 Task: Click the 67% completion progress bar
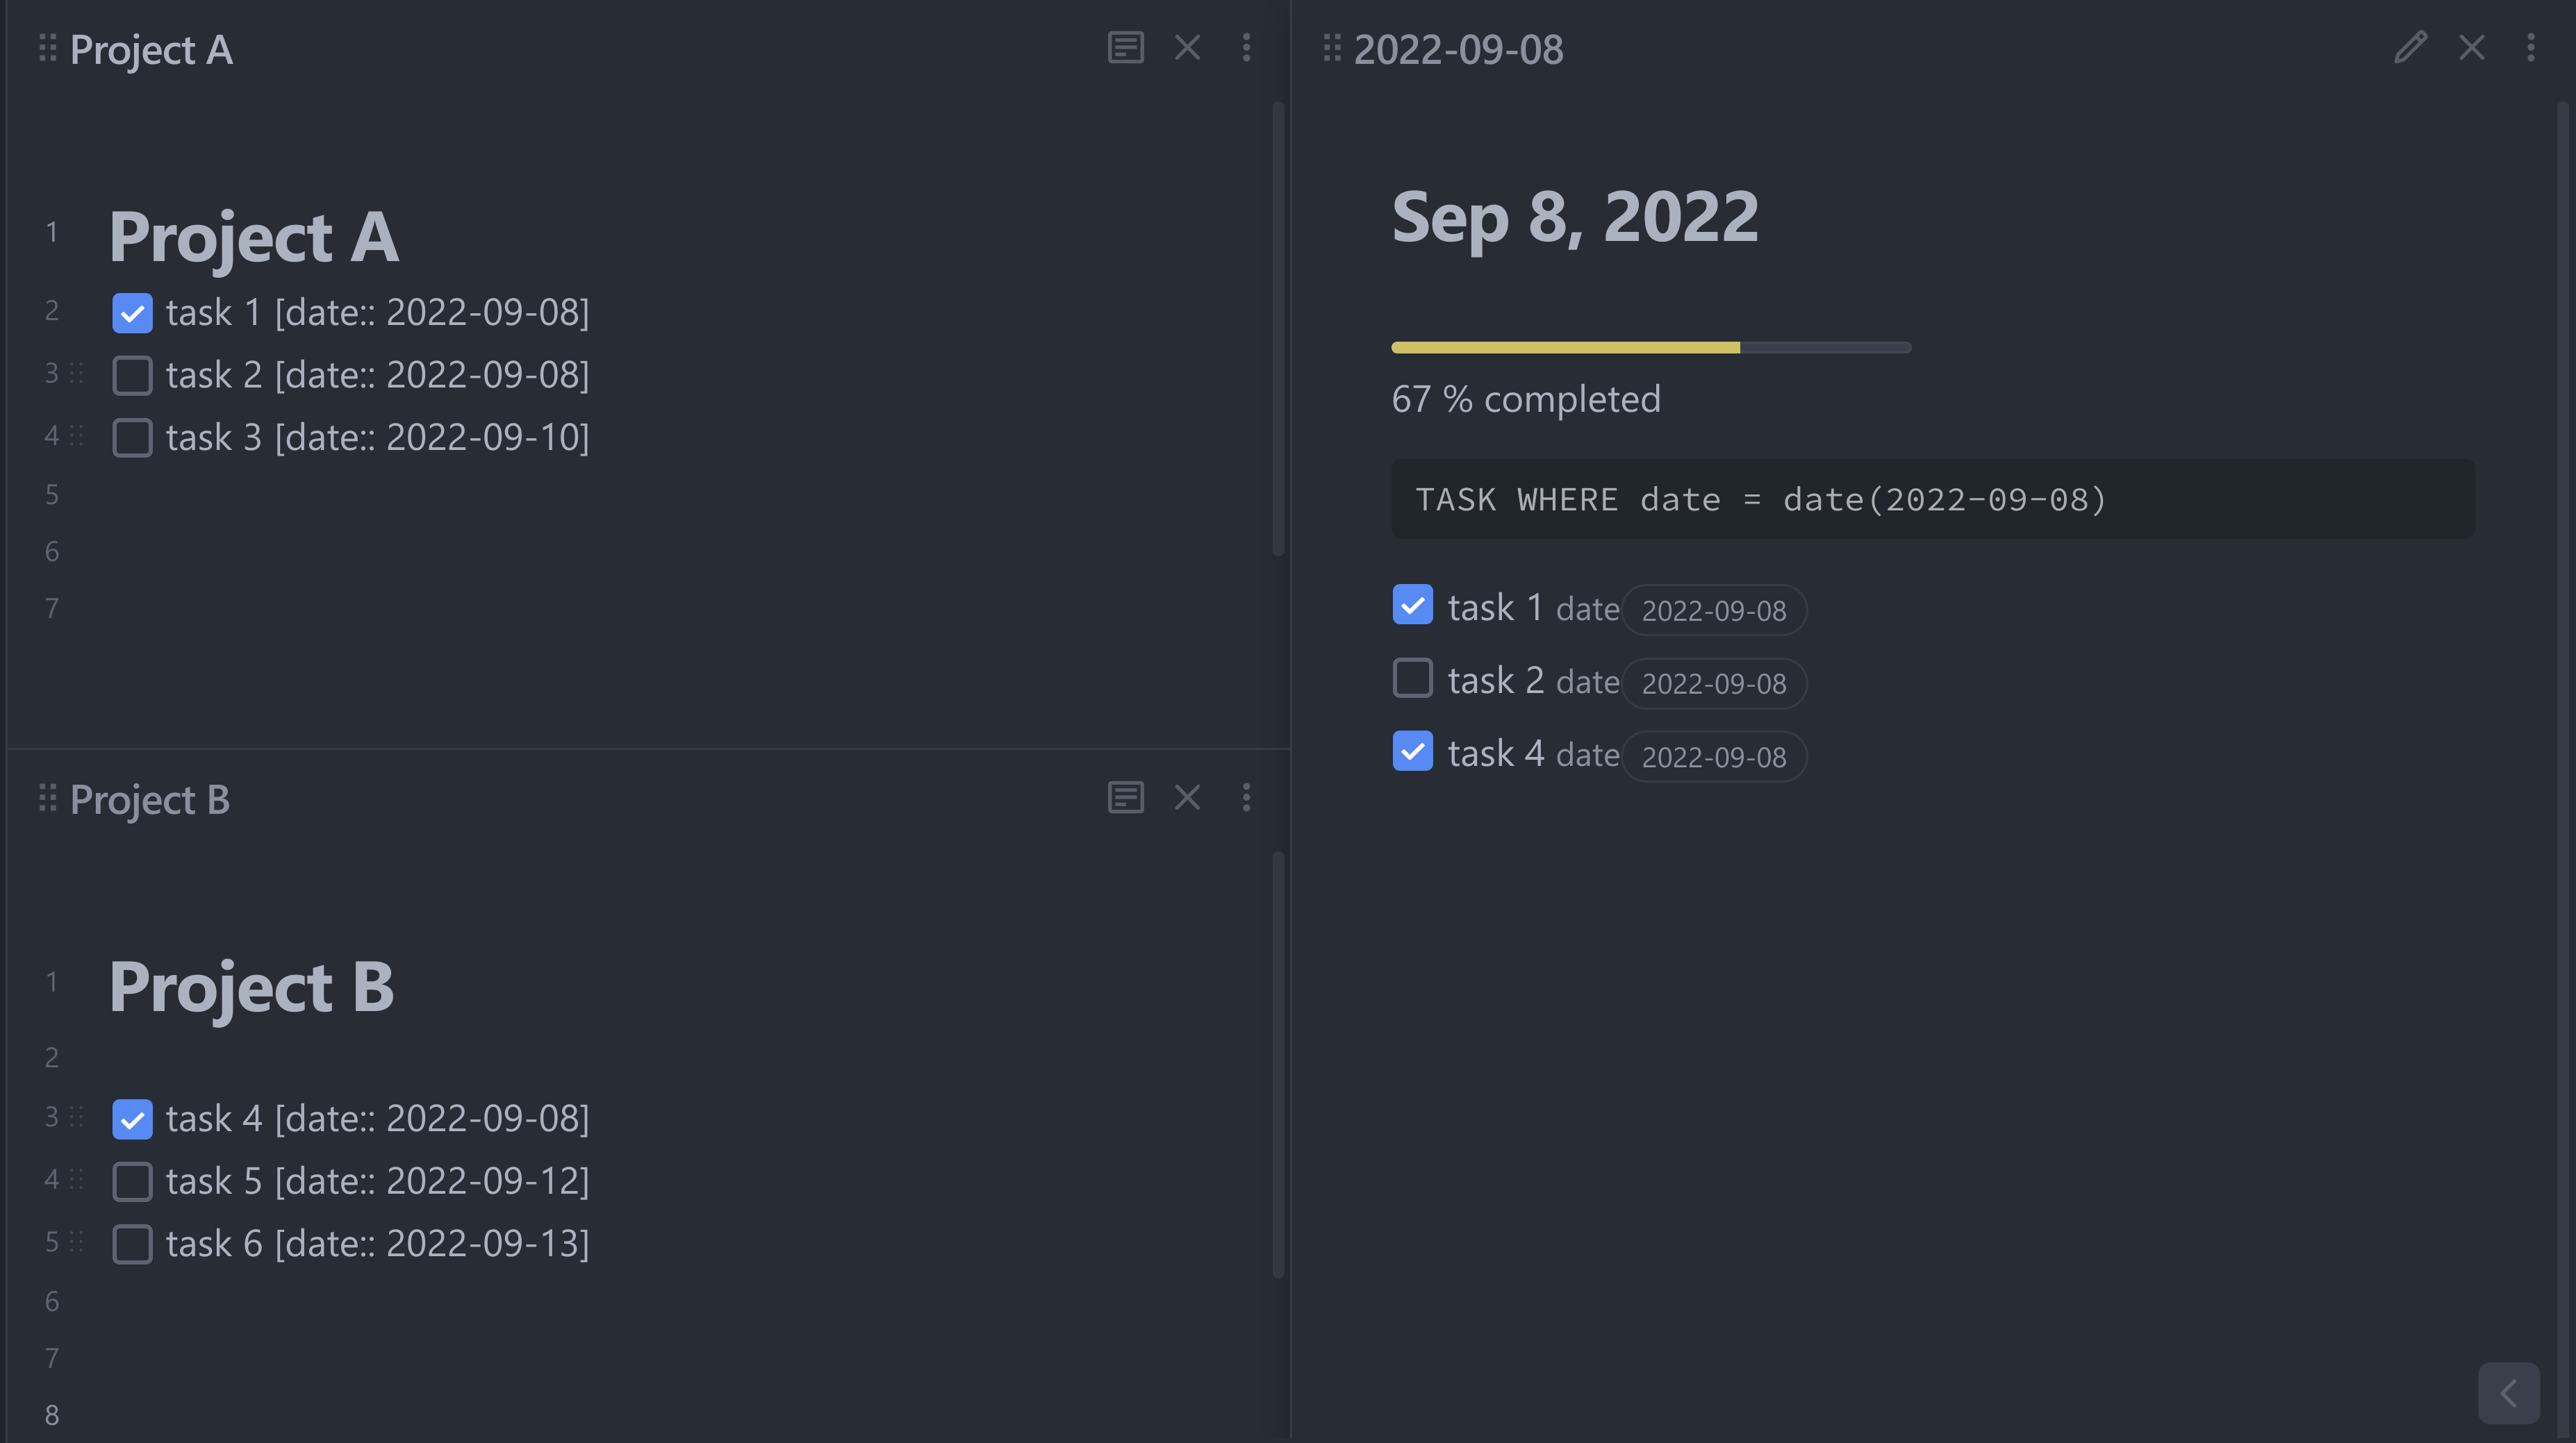tap(1650, 347)
